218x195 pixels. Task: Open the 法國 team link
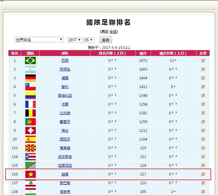[x=65, y=104]
